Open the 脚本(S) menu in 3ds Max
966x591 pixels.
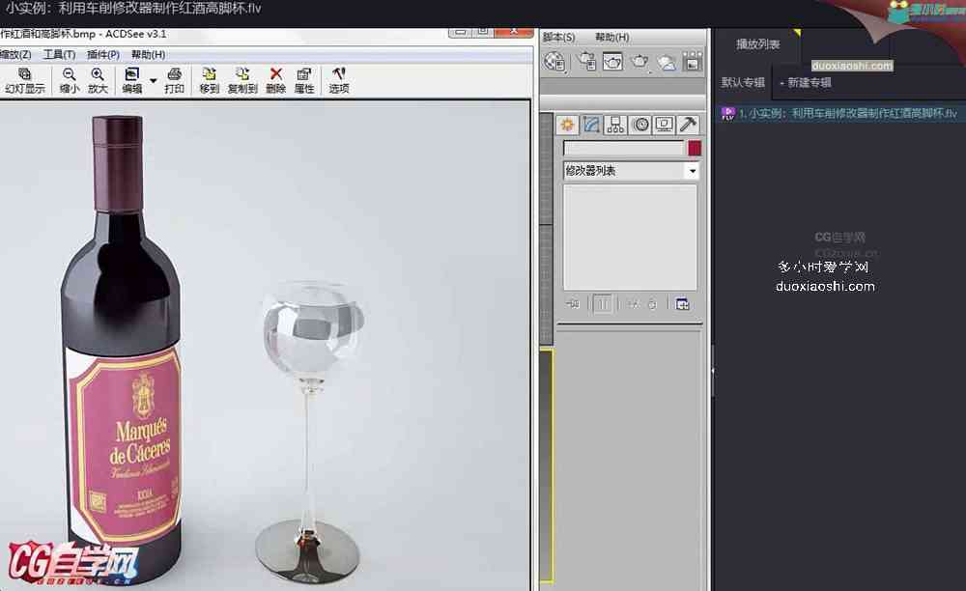point(558,37)
